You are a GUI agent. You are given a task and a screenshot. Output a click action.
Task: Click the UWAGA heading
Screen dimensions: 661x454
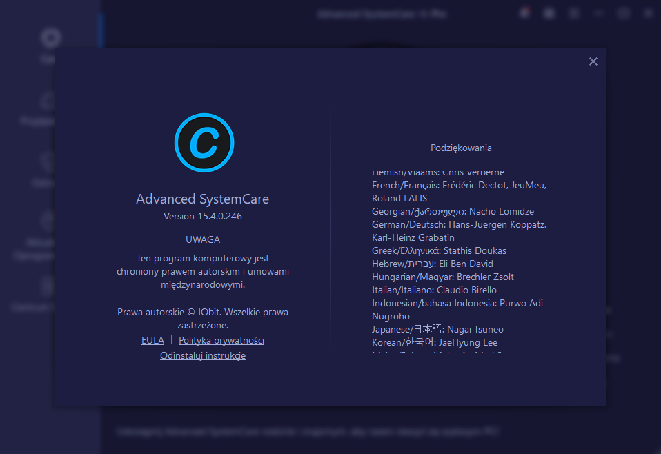(203, 239)
